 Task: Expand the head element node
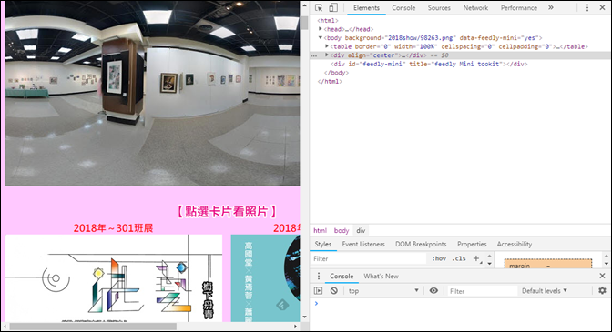321,29
